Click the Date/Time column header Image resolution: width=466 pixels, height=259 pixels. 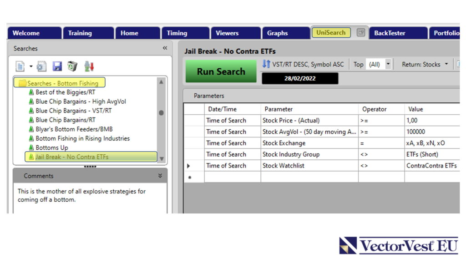[233, 109]
